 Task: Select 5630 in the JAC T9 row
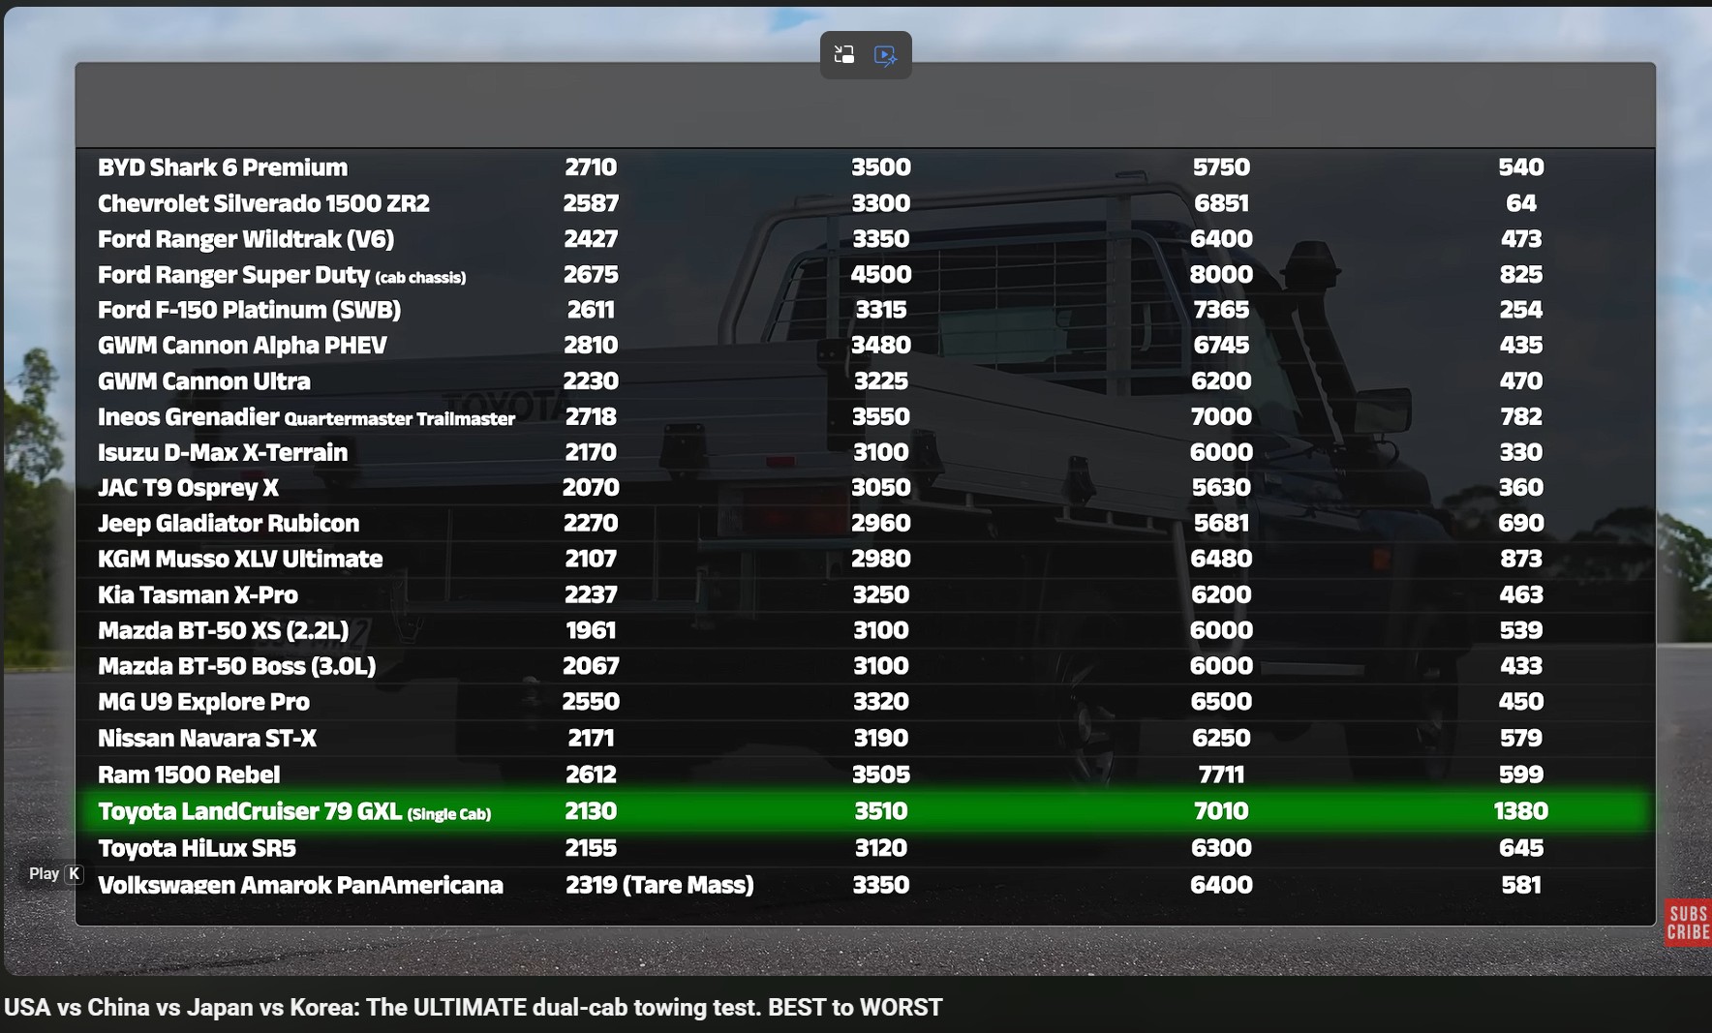point(1221,488)
